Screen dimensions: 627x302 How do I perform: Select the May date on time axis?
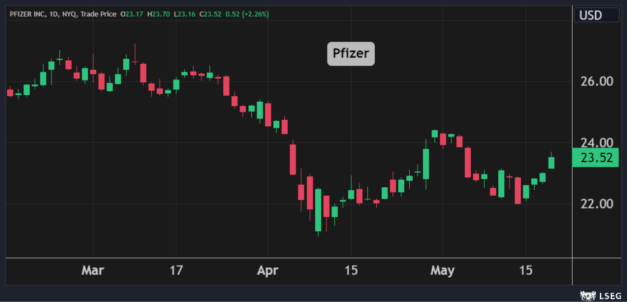(442, 271)
